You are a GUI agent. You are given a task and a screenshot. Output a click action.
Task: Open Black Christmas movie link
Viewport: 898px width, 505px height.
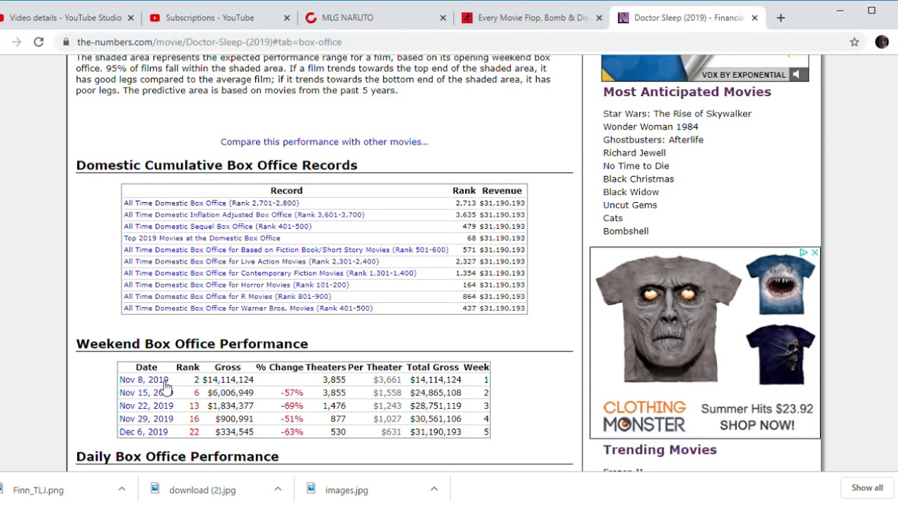[638, 179]
